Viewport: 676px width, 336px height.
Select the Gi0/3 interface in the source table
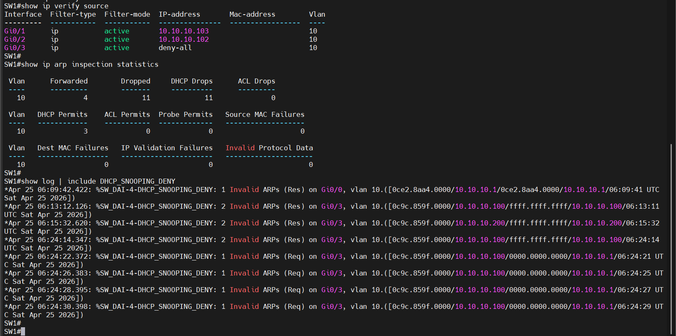[x=15, y=48]
